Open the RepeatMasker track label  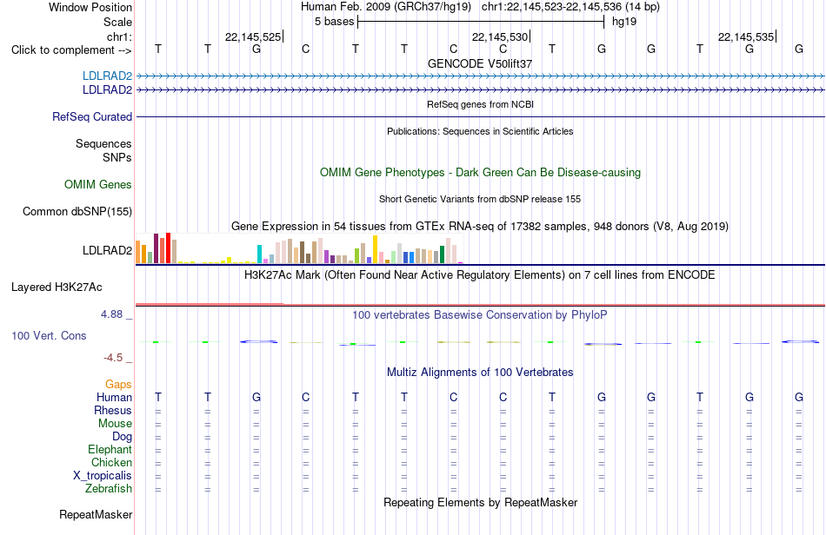(96, 514)
